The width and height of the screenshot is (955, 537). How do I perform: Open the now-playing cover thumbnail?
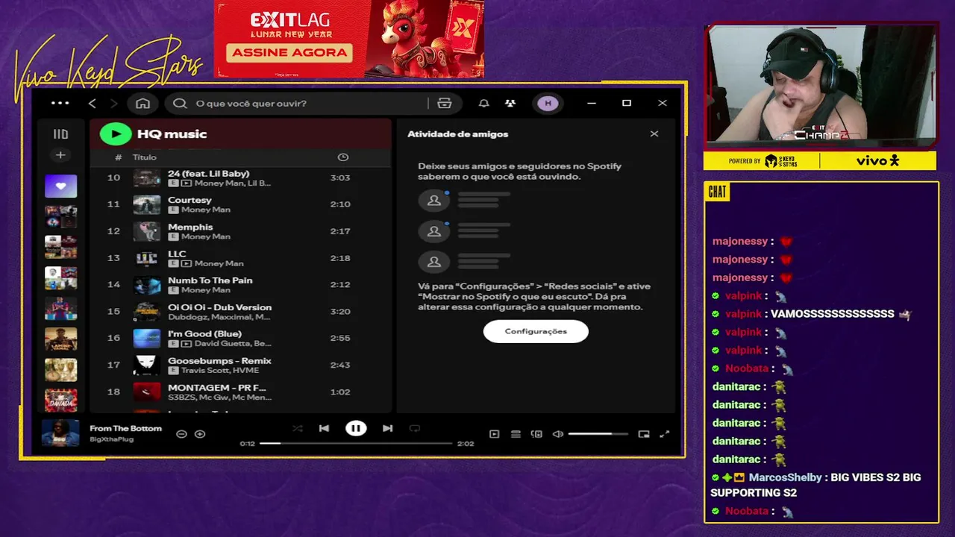(x=60, y=433)
